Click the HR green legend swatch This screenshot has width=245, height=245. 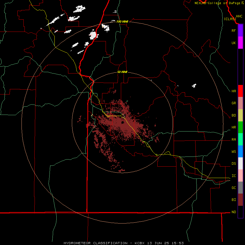[x=240, y=127]
